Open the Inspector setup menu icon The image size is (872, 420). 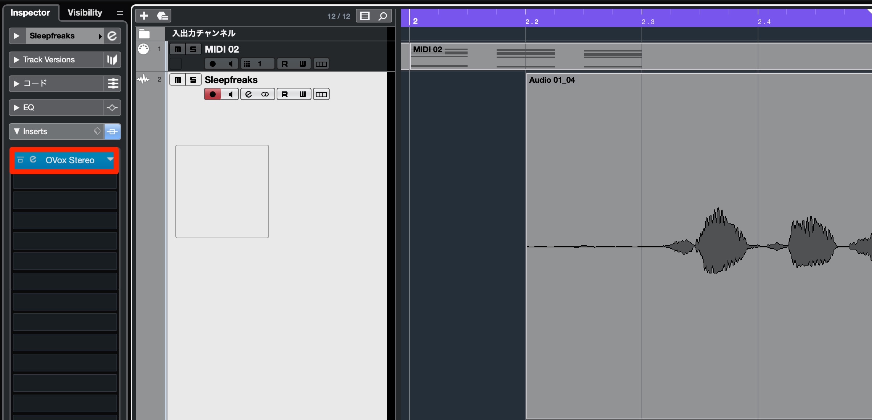pyautogui.click(x=120, y=13)
